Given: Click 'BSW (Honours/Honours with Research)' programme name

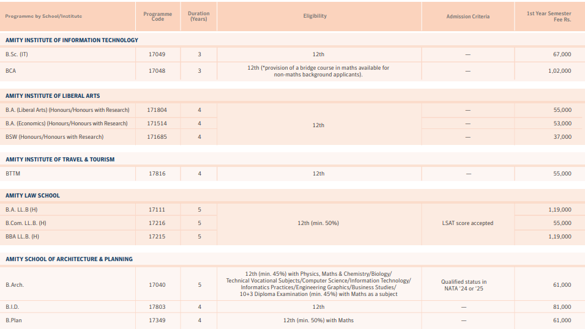Looking at the screenshot, I should [54, 137].
